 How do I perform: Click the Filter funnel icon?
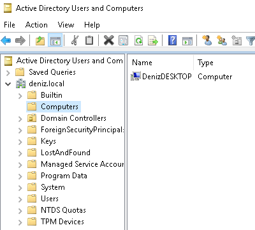coord(251,41)
